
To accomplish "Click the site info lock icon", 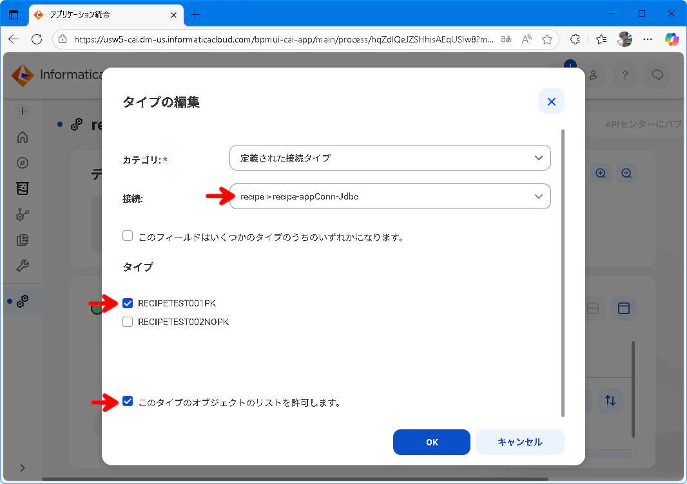I will [x=63, y=39].
